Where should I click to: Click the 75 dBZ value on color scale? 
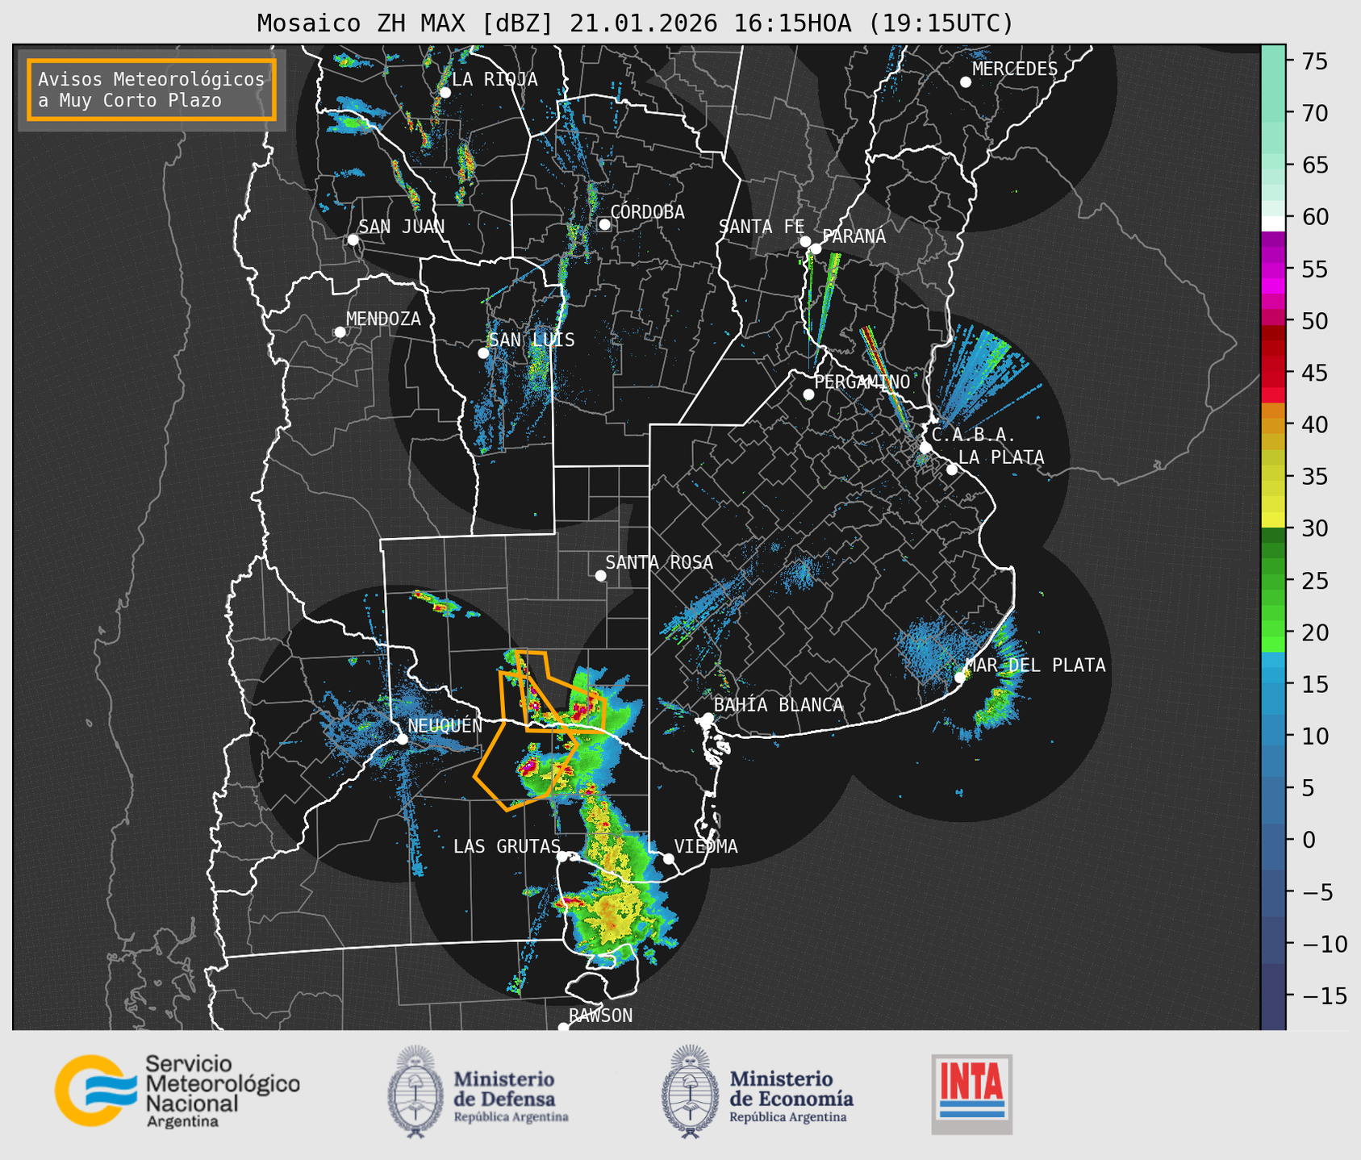[1315, 61]
